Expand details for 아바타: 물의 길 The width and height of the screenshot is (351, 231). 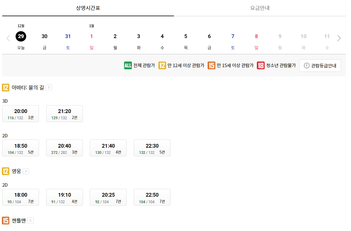[49, 87]
